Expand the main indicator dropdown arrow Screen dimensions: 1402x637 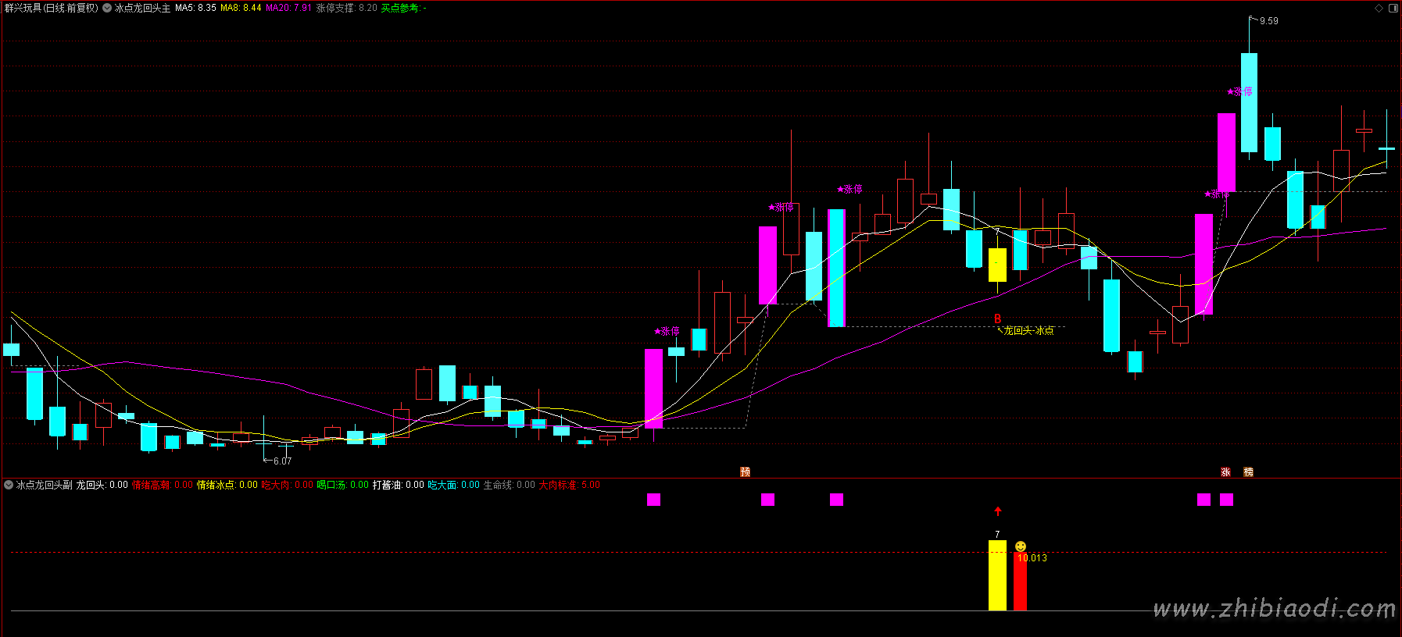point(107,8)
